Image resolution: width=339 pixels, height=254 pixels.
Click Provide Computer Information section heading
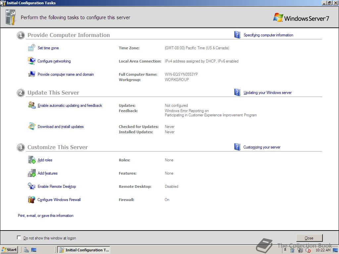69,35
